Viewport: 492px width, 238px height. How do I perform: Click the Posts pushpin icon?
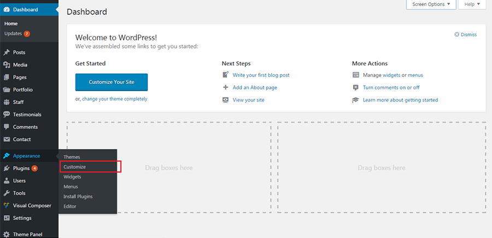[7, 52]
